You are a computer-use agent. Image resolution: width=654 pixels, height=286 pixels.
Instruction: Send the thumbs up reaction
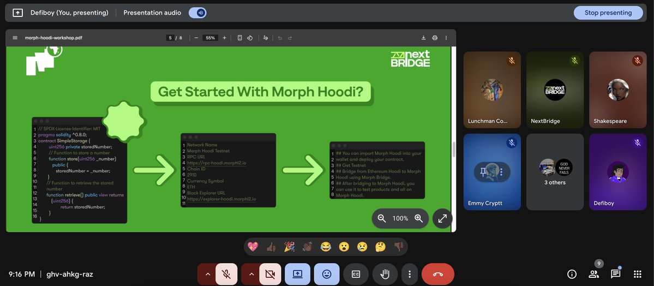[271, 247]
